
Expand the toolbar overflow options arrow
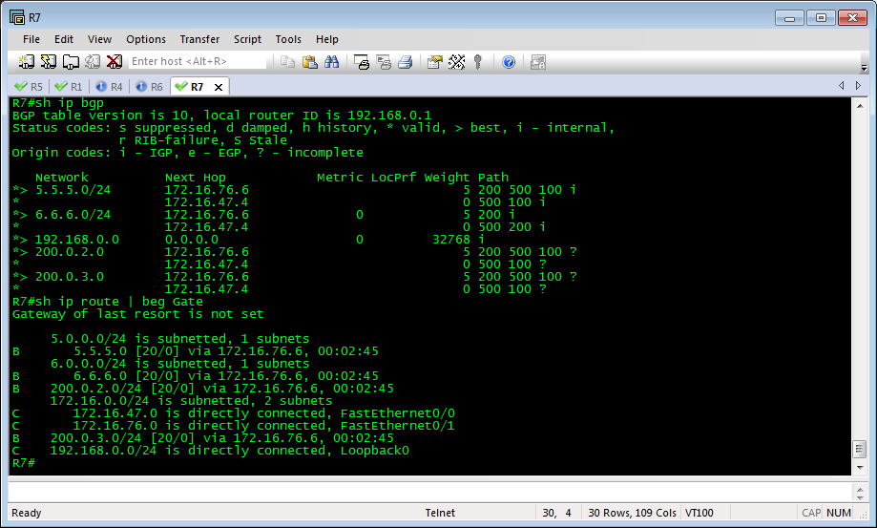tap(865, 68)
